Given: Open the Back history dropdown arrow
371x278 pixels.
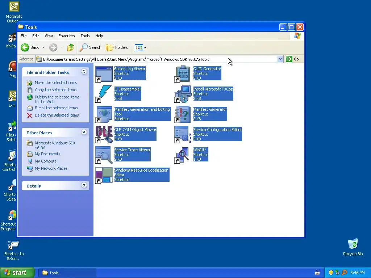Looking at the screenshot, I should tap(43, 47).
